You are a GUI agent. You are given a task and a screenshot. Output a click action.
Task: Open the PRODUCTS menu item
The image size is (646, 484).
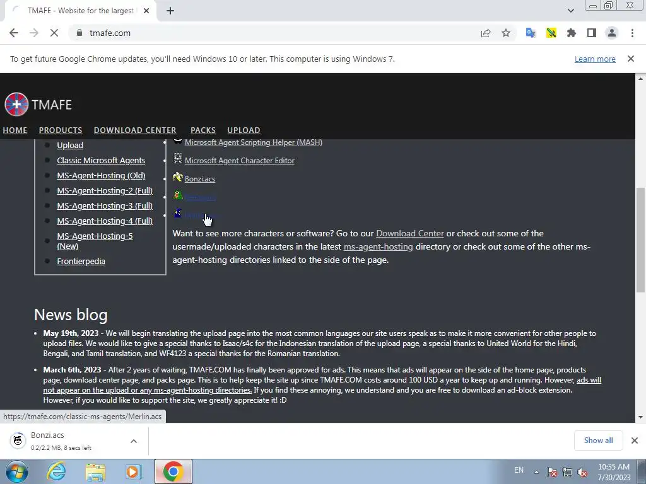[x=61, y=130]
